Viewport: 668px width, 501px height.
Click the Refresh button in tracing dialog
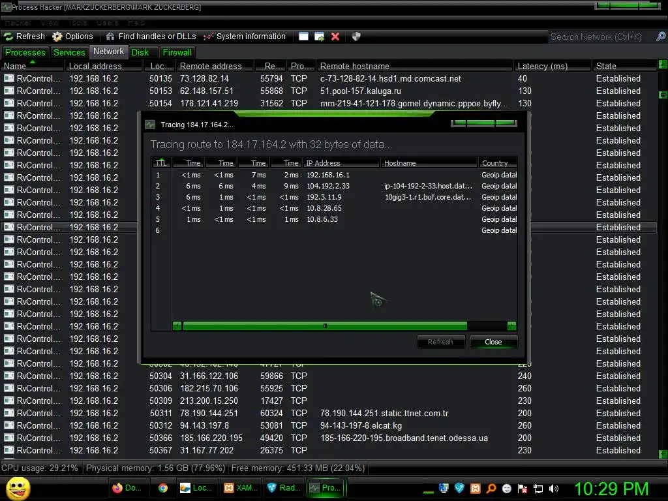(x=440, y=342)
